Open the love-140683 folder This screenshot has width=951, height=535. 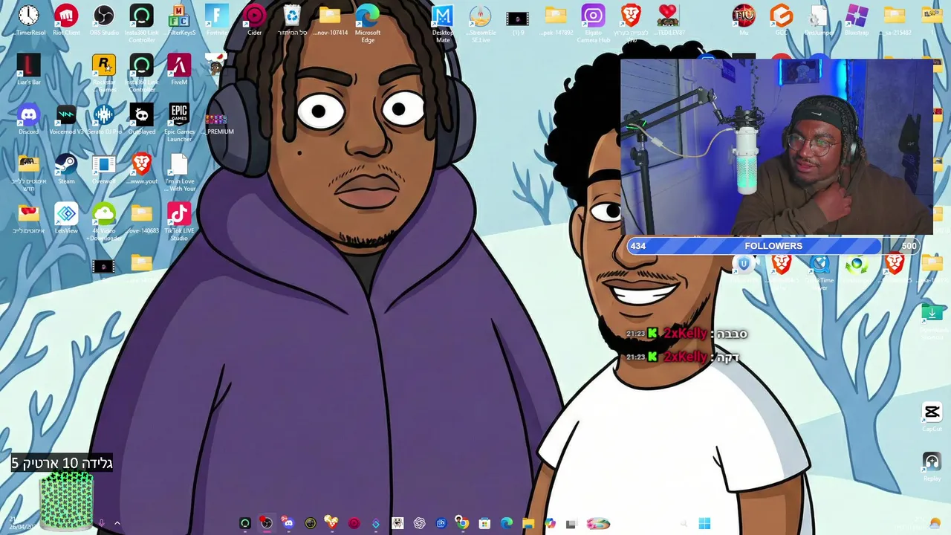coord(141,218)
